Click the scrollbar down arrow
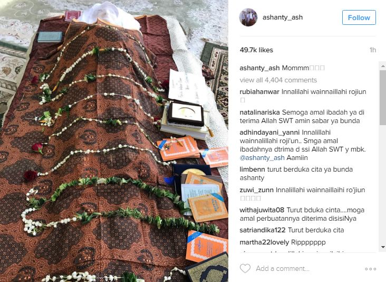Viewport: 386px width, 282px height. tap(383, 247)
